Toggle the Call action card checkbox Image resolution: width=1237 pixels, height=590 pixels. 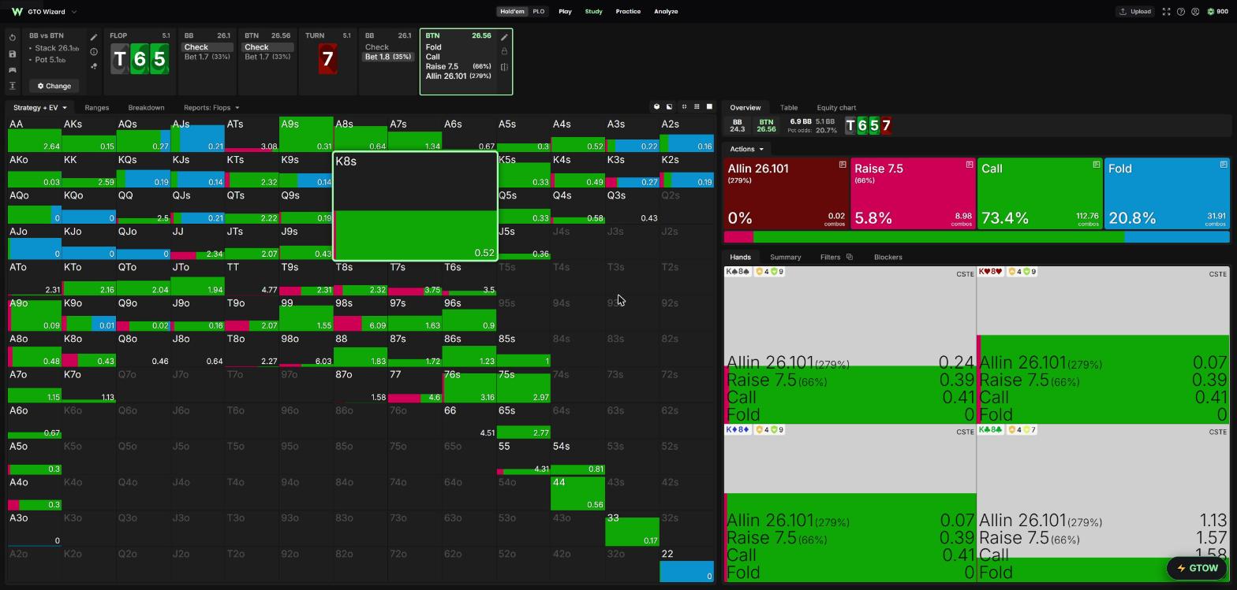pyautogui.click(x=1097, y=165)
